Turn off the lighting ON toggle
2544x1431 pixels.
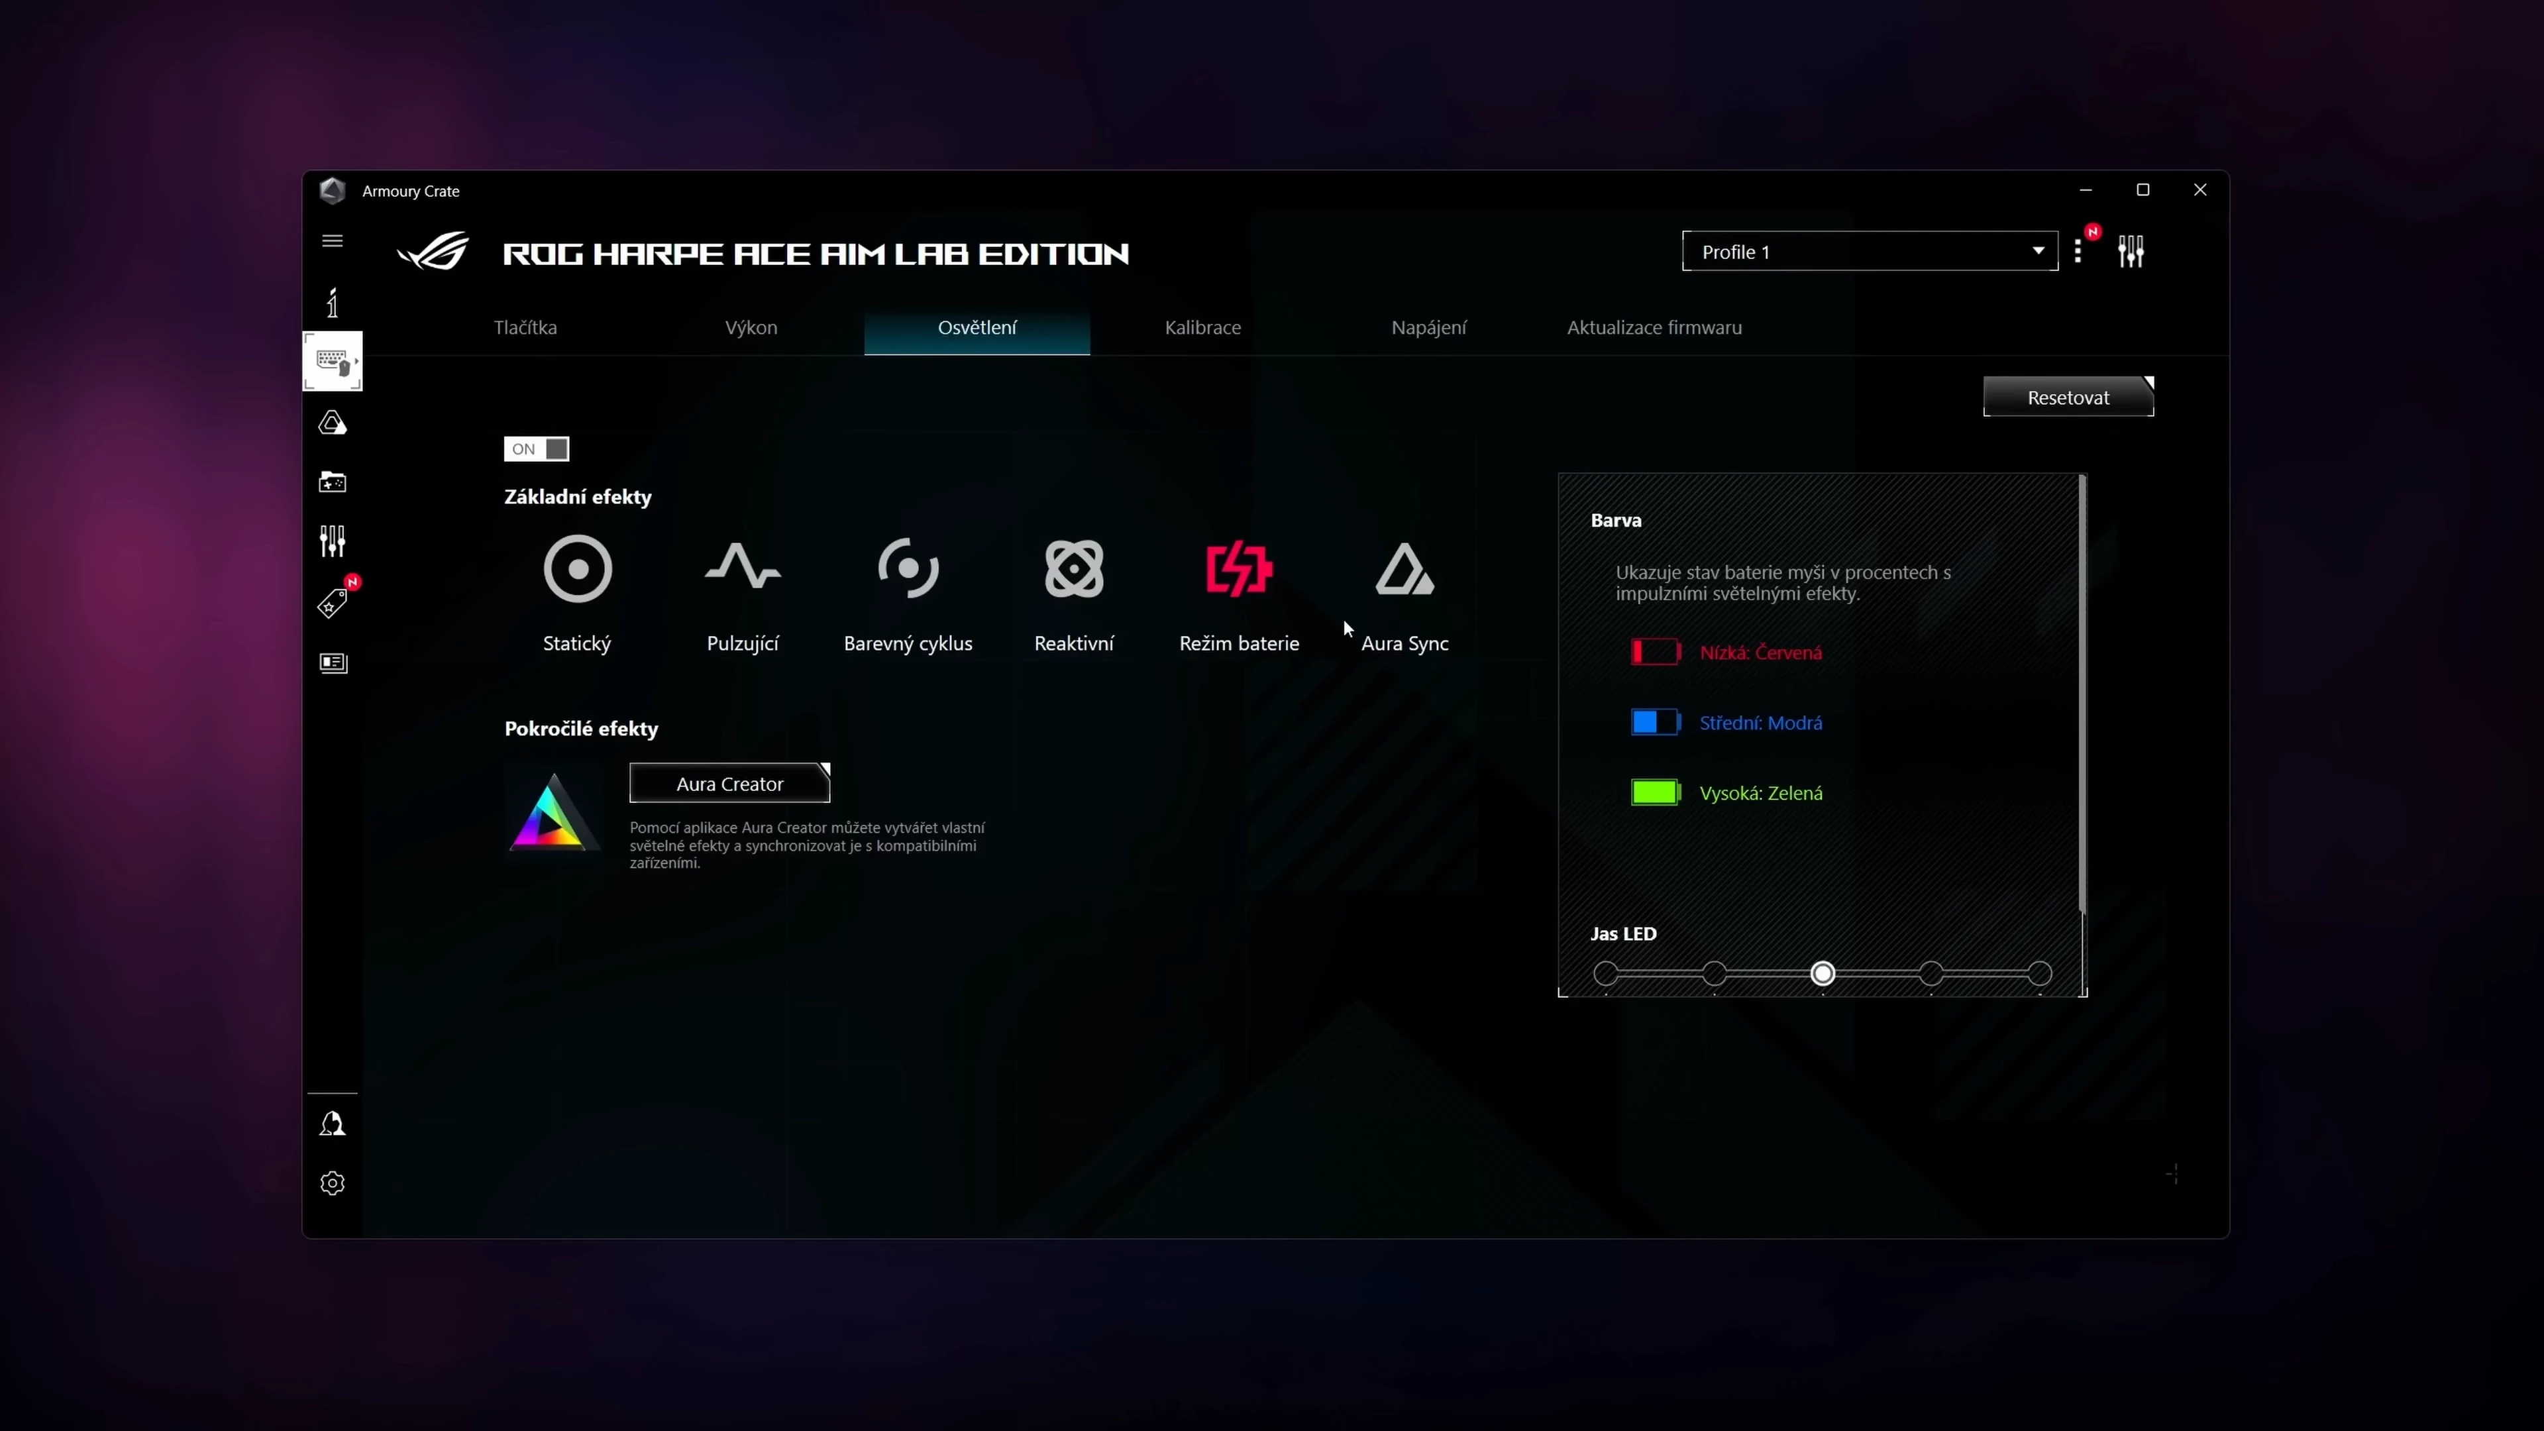536,449
